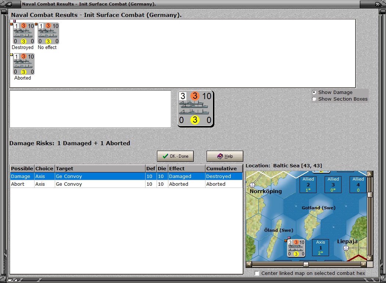Select Show Damage radio option
Image resolution: width=386 pixels, height=283 pixels.
tap(314, 92)
